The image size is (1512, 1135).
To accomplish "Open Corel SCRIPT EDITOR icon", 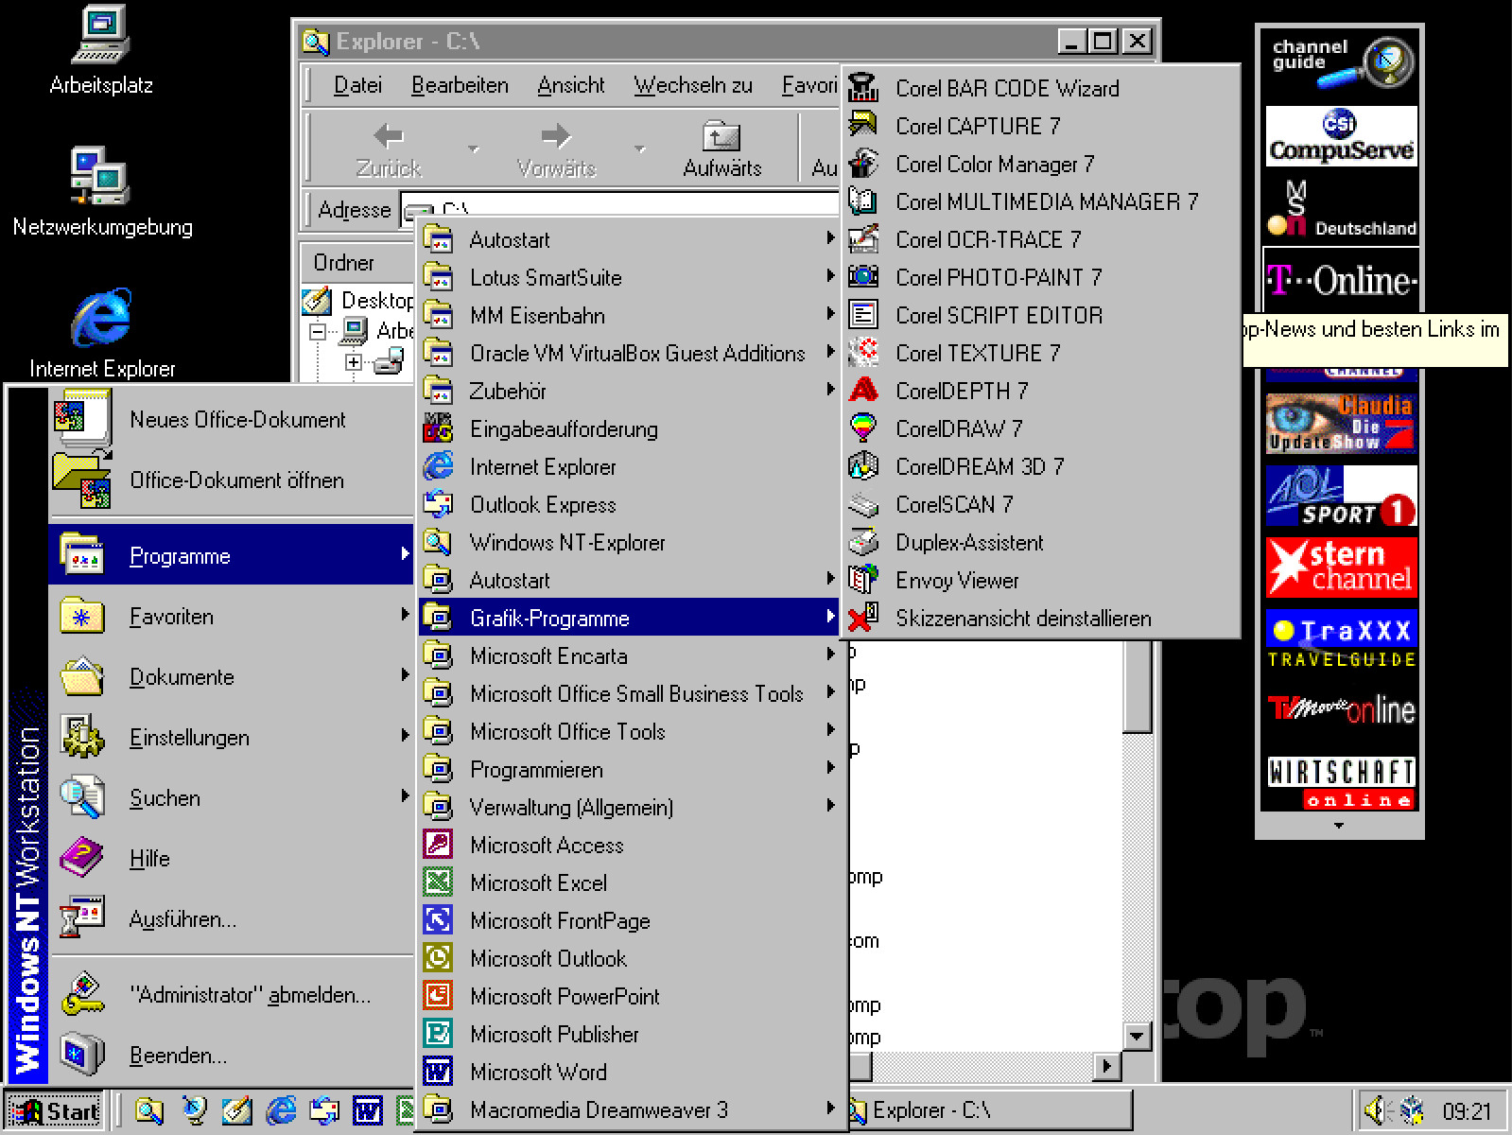I will pos(862,315).
